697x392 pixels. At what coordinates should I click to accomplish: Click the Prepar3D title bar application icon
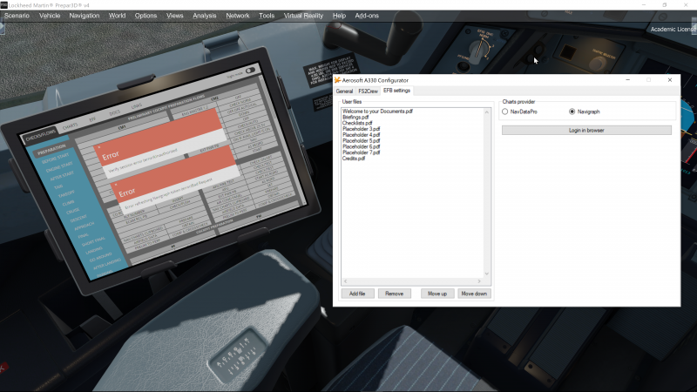(4, 5)
